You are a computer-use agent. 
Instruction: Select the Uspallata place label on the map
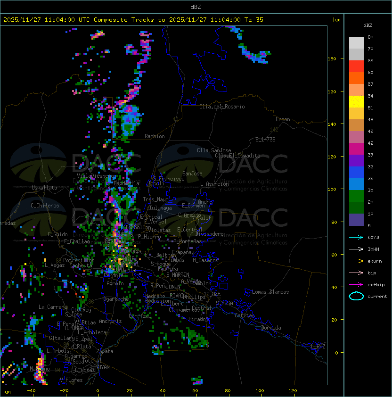(x=44, y=188)
